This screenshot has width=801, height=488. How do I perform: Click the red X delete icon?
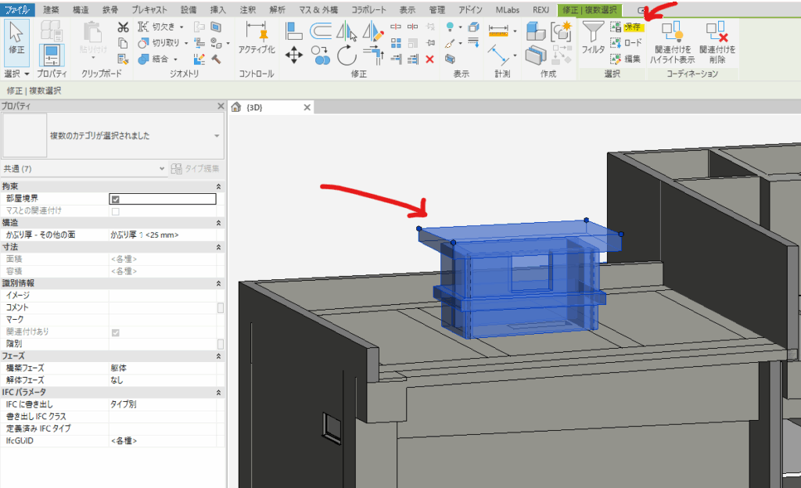coord(429,59)
